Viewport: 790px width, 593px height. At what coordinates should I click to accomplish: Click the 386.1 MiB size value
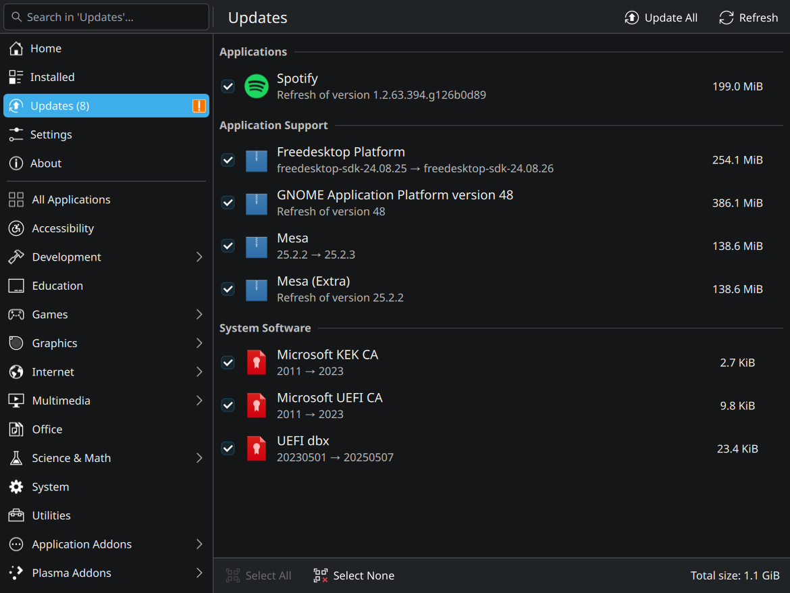point(737,203)
